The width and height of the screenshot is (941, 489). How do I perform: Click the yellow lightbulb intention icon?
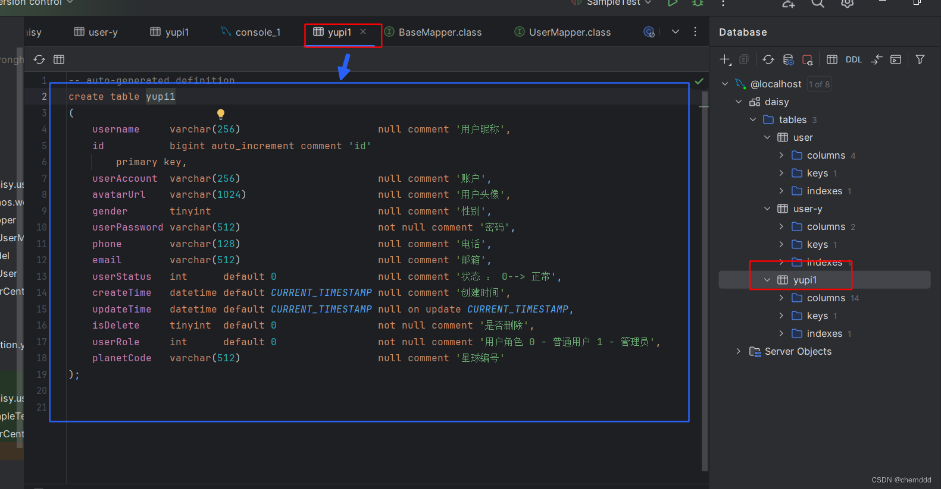[221, 114]
